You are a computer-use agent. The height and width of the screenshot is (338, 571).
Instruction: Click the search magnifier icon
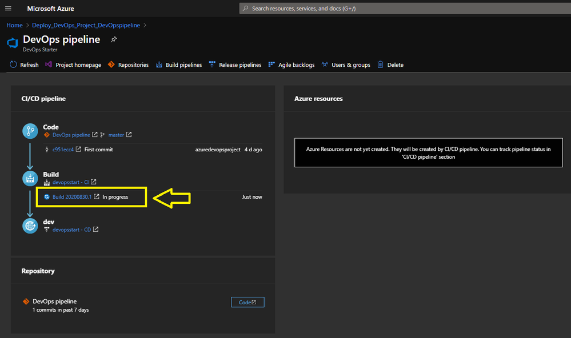pos(246,9)
